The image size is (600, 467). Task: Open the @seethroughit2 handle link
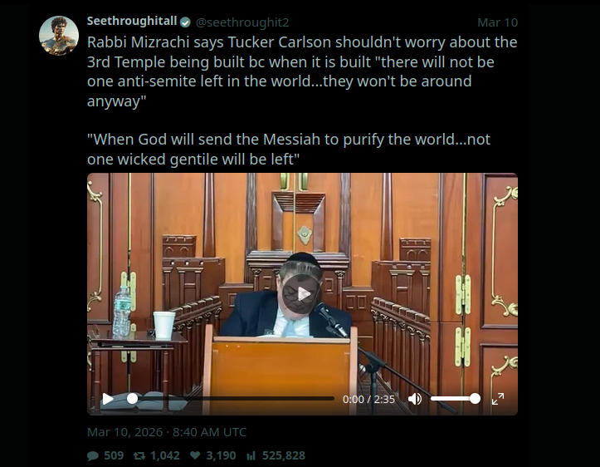pos(242,22)
